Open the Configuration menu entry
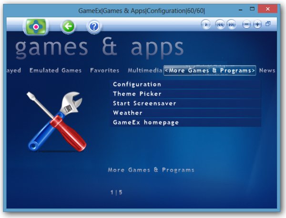Screen dimensions: 286x218 tap(185, 84)
